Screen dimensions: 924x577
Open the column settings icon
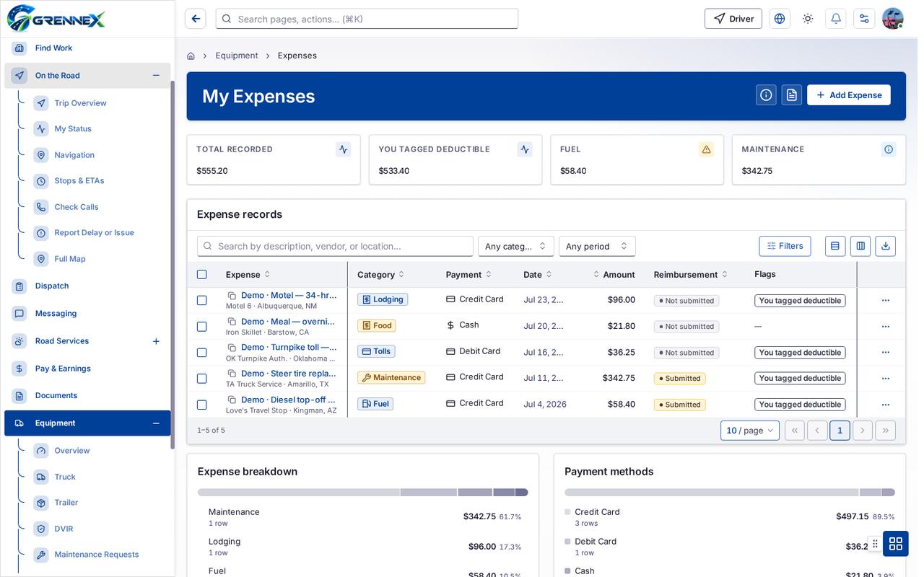click(x=860, y=246)
